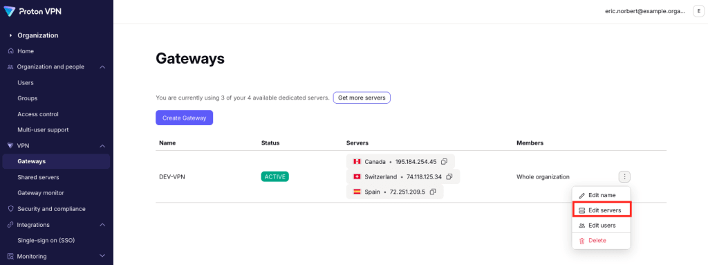Click the Switzerland flag icon
This screenshot has width=708, height=265.
coord(357,177)
